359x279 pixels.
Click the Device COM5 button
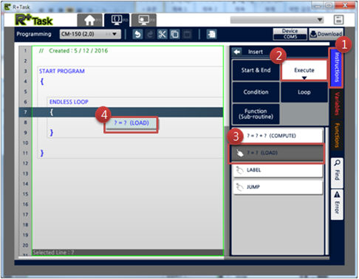290,34
